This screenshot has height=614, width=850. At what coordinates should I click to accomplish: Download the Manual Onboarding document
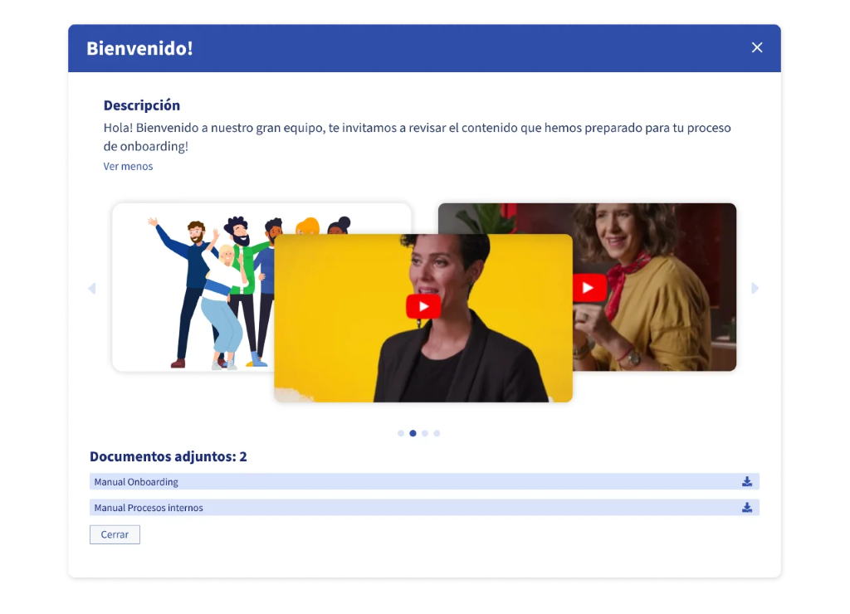point(747,481)
